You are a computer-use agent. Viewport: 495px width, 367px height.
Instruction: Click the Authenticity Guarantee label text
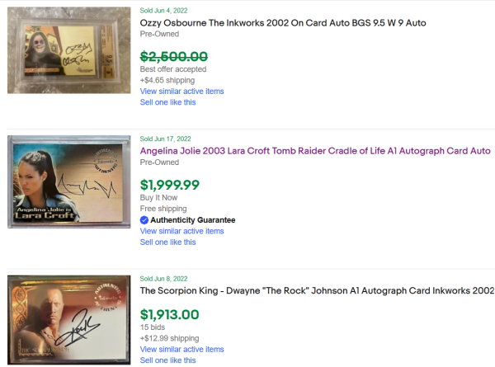(x=192, y=220)
